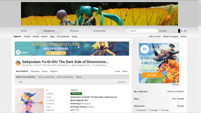Screen dimensions: 201x113
Task: Click the Add link in the Note section
Action: click(x=174, y=99)
